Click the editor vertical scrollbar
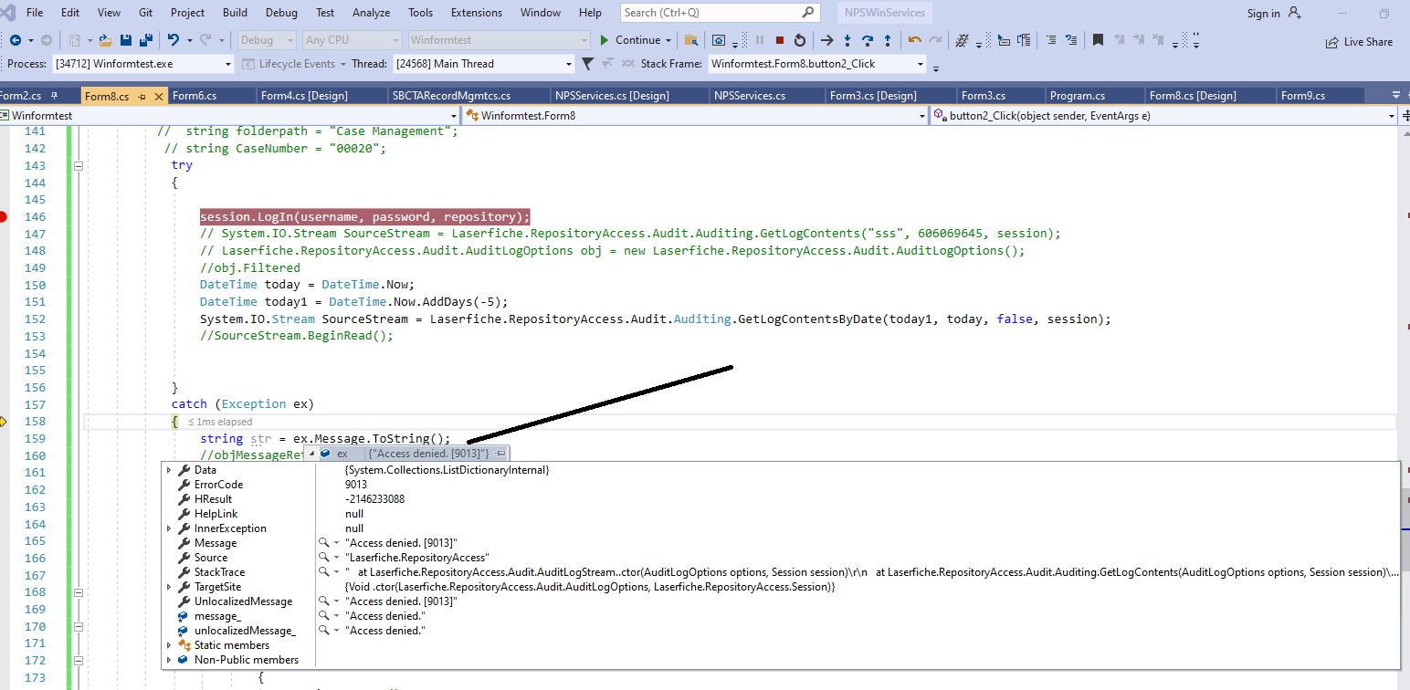 click(1404, 365)
